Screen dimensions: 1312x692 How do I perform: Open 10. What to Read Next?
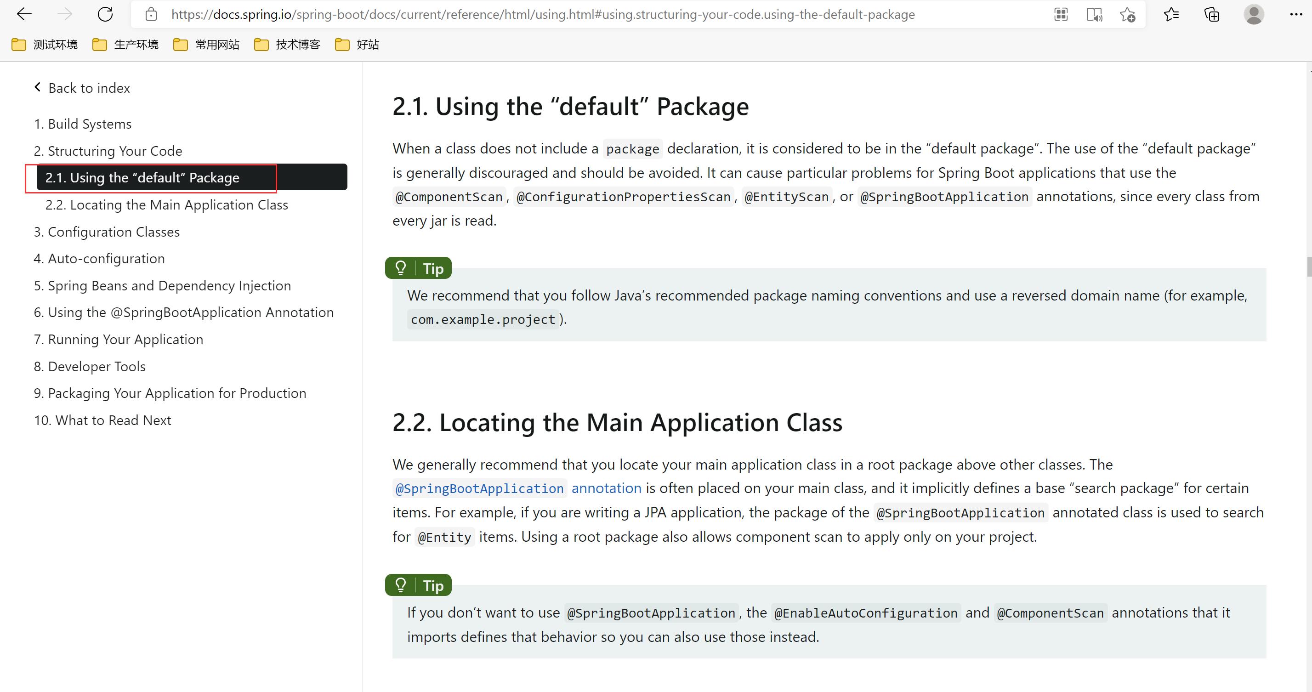(x=102, y=420)
